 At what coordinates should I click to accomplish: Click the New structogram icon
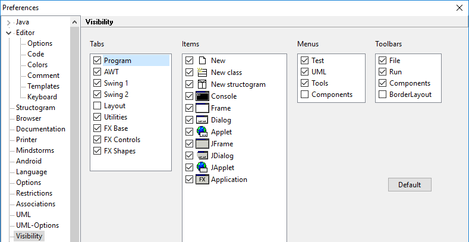pyautogui.click(x=202, y=84)
